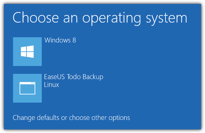Click the generic window icon for EaseUS

click(x=27, y=88)
